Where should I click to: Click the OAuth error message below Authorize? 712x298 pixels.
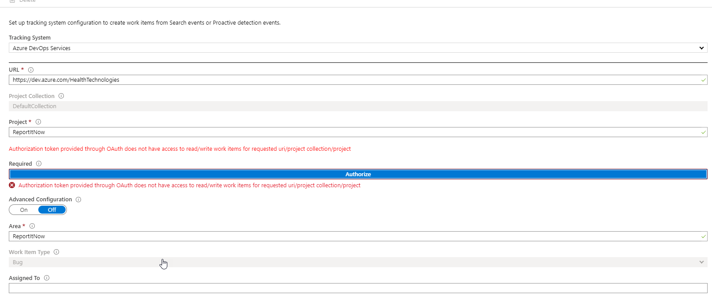pyautogui.click(x=189, y=185)
